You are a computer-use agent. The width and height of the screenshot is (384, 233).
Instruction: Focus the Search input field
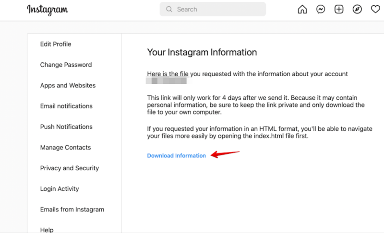coord(213,9)
